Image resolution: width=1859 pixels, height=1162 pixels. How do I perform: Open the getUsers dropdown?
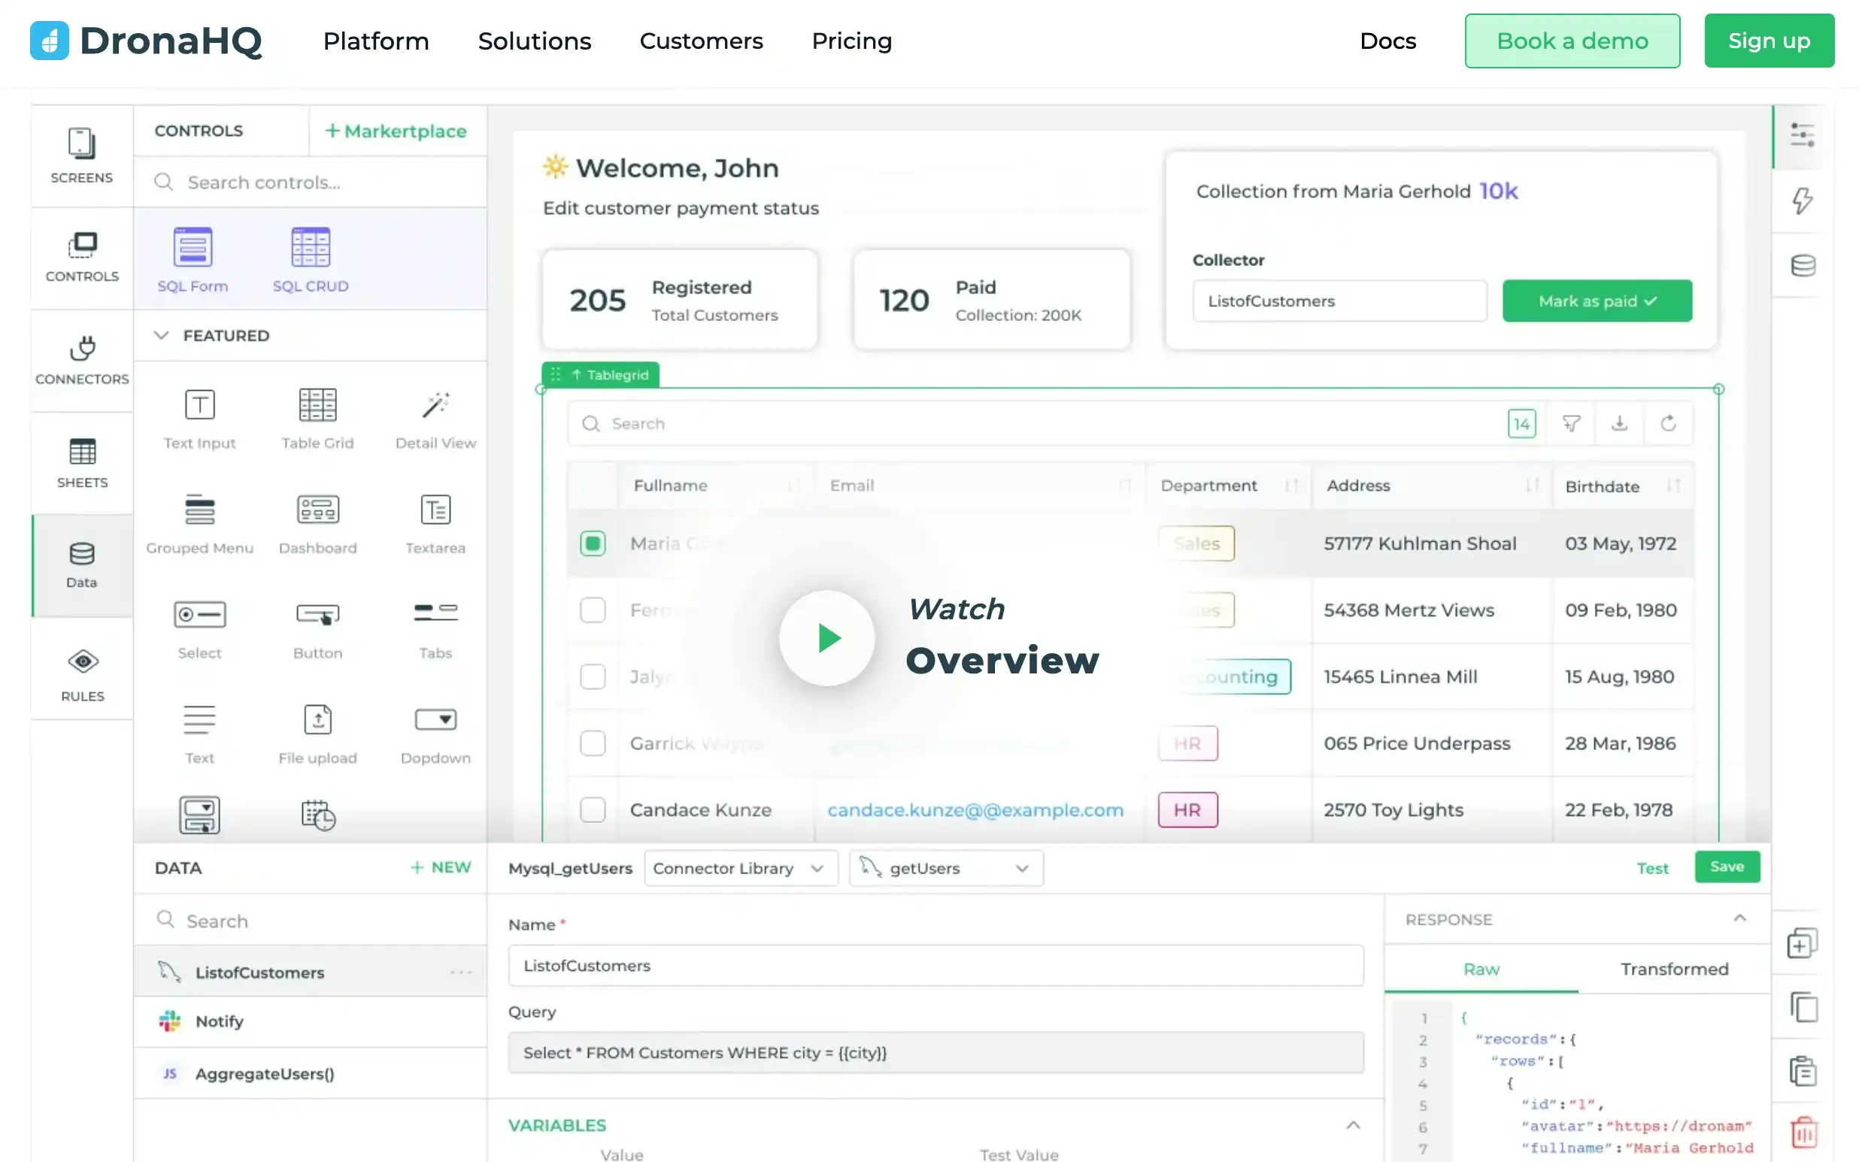click(x=945, y=867)
